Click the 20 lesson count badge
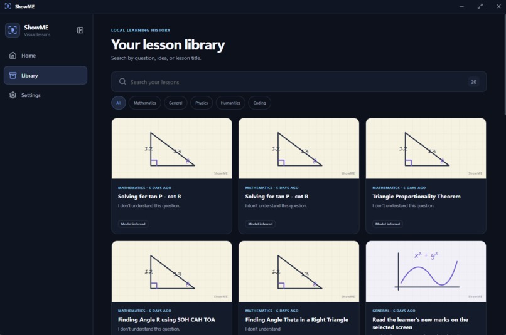Screen dimensions: 506x335 click(473, 82)
